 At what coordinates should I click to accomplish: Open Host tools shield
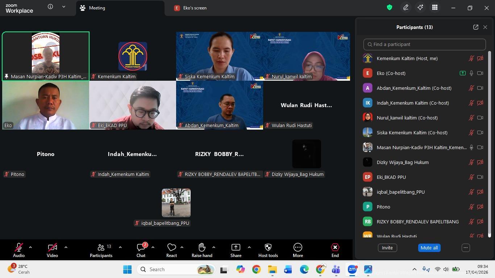[x=268, y=250]
